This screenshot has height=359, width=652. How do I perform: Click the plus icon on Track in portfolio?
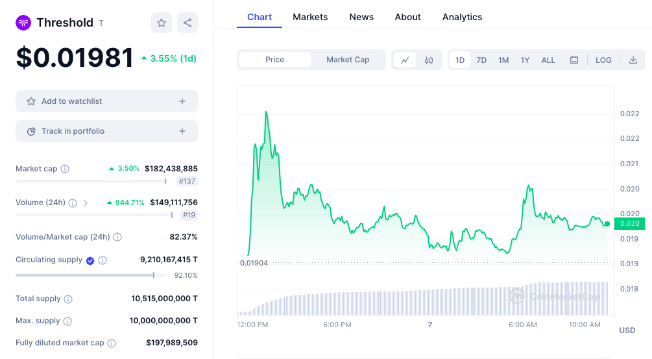click(x=182, y=131)
